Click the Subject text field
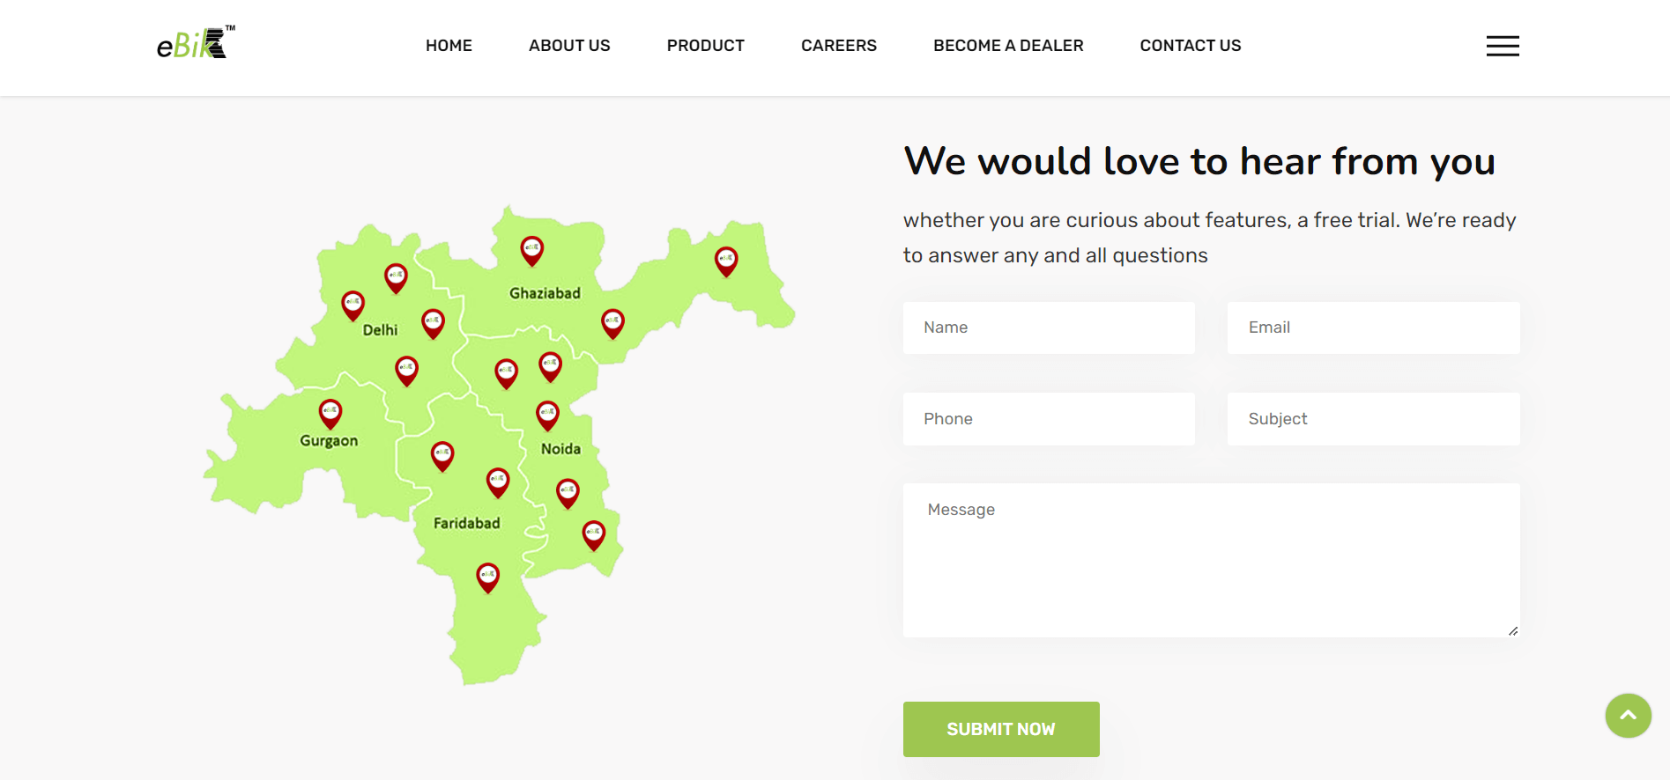This screenshot has height=780, width=1670. coord(1373,419)
